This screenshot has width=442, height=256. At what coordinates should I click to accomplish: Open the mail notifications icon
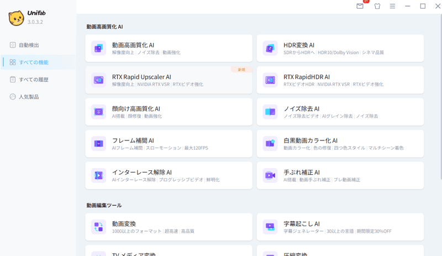pos(360,7)
